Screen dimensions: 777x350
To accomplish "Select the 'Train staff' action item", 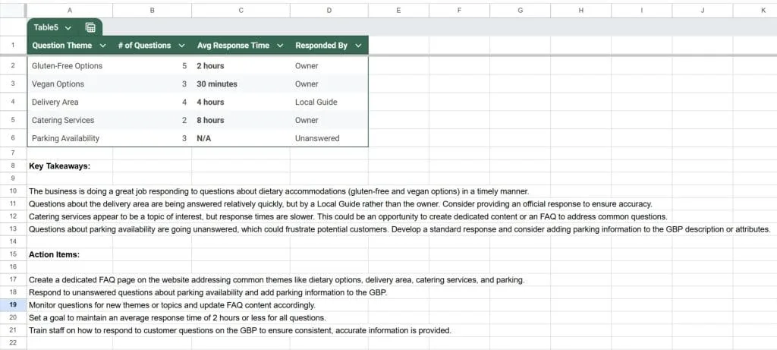I will (240, 331).
